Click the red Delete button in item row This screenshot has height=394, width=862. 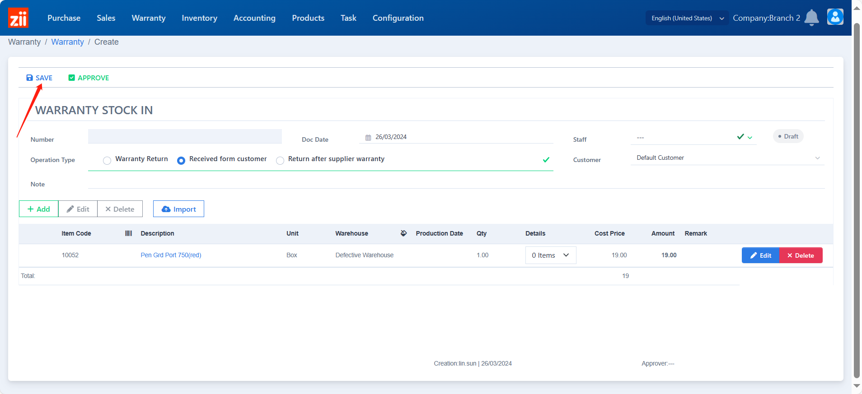click(x=801, y=255)
